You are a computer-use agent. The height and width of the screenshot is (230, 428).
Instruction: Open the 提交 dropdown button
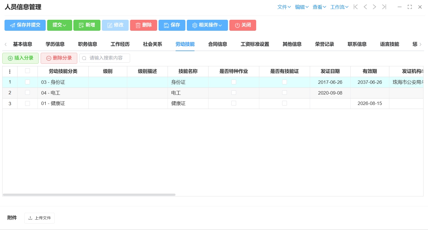[x=60, y=25]
